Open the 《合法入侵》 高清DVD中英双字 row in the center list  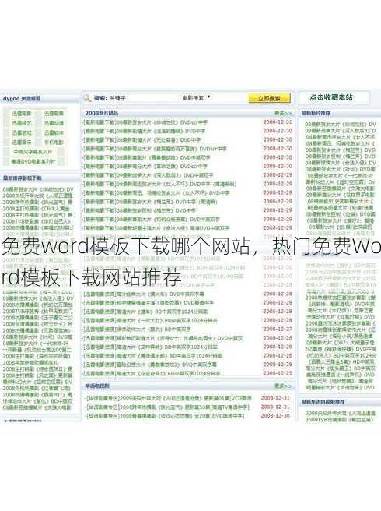156,227
